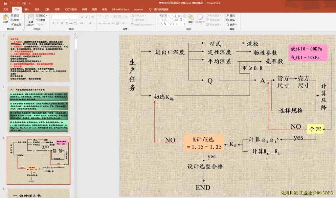Click the Font Color A button
Viewport: 336px width, 198px height.
(90, 23)
